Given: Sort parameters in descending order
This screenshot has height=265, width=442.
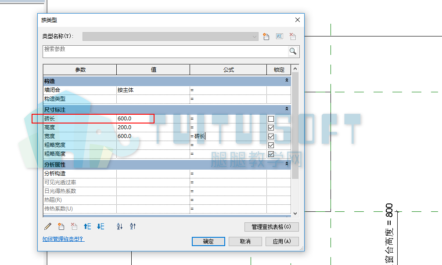Looking at the screenshot, I should tap(133, 226).
